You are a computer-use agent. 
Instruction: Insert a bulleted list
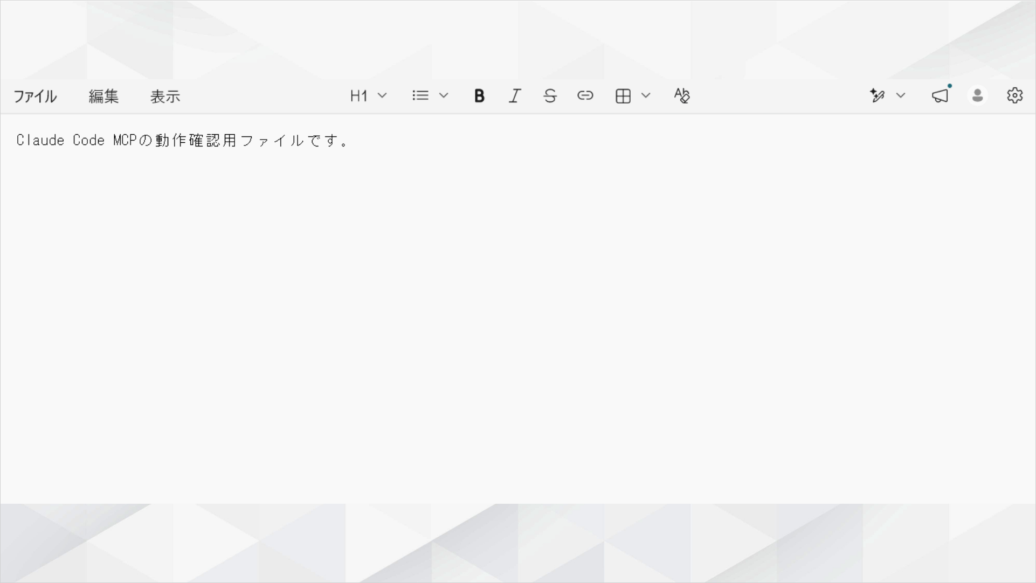(420, 96)
